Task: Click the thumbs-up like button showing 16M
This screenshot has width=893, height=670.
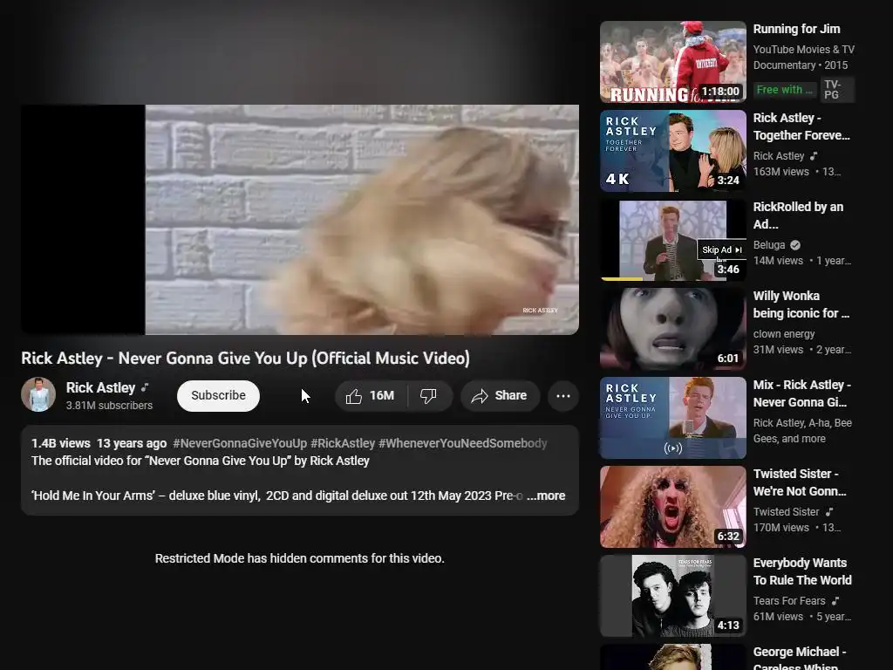Action: click(x=371, y=396)
